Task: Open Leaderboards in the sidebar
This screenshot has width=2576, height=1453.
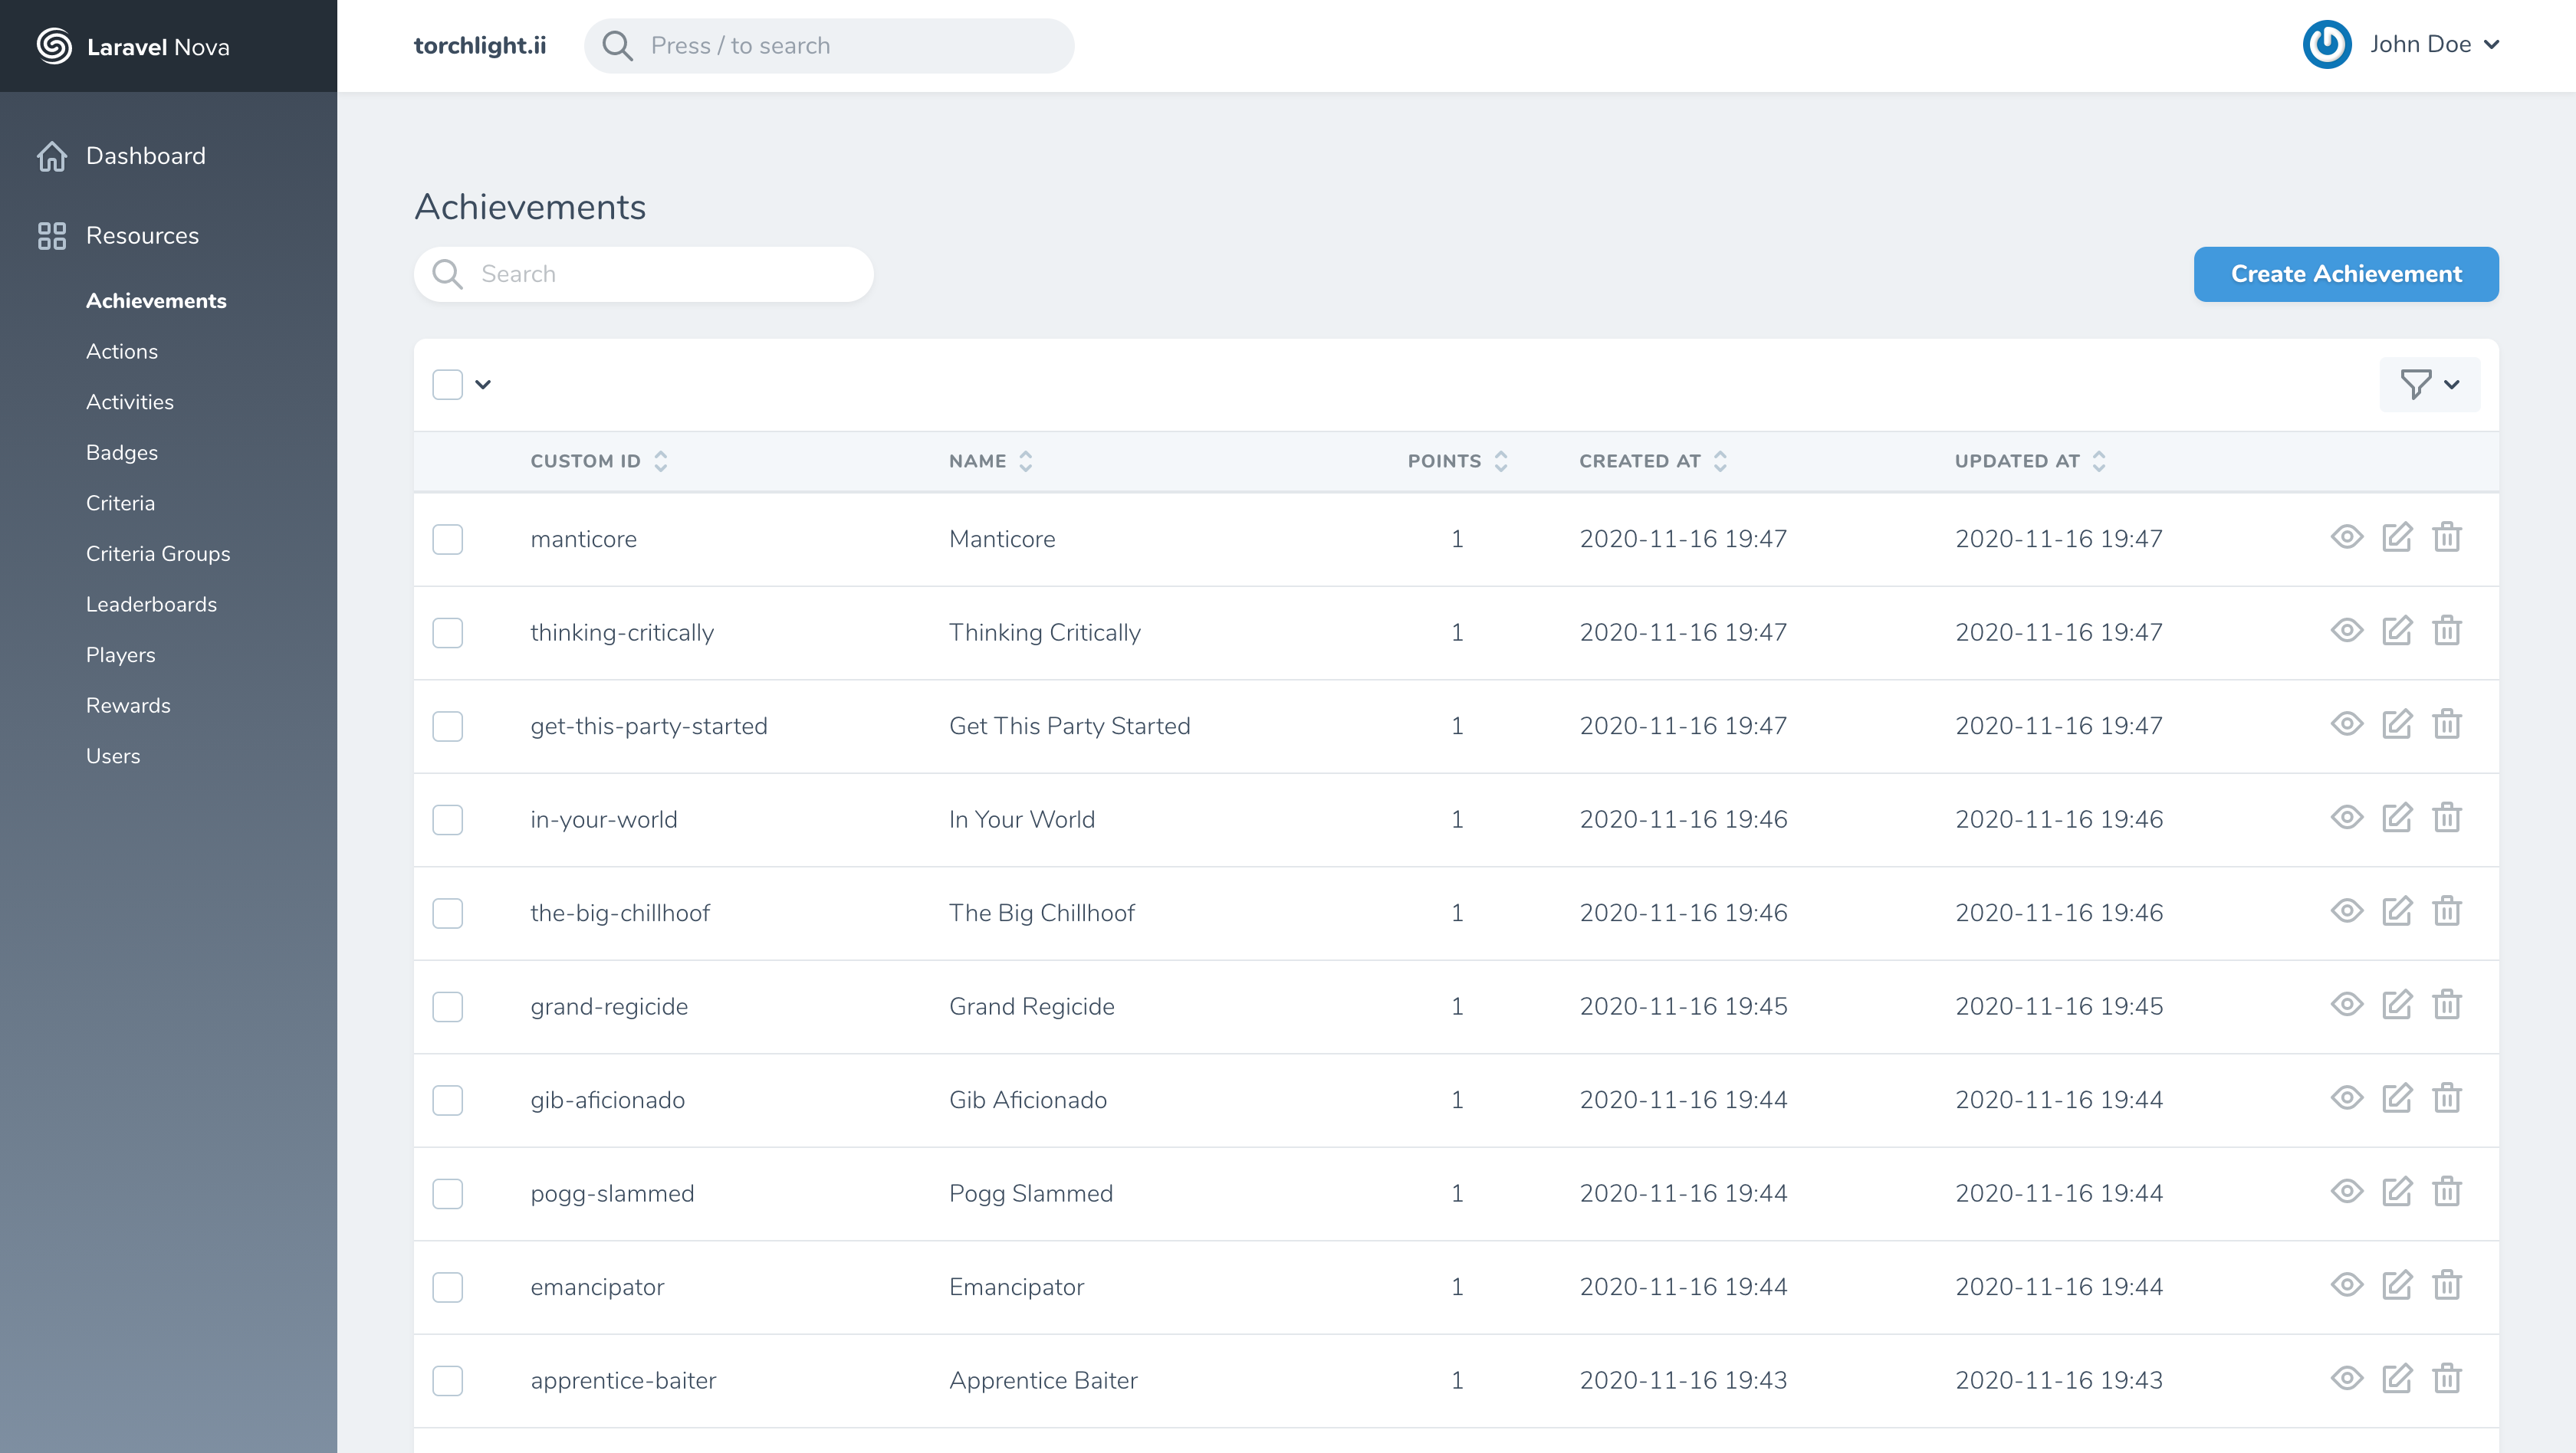Action: (x=151, y=605)
